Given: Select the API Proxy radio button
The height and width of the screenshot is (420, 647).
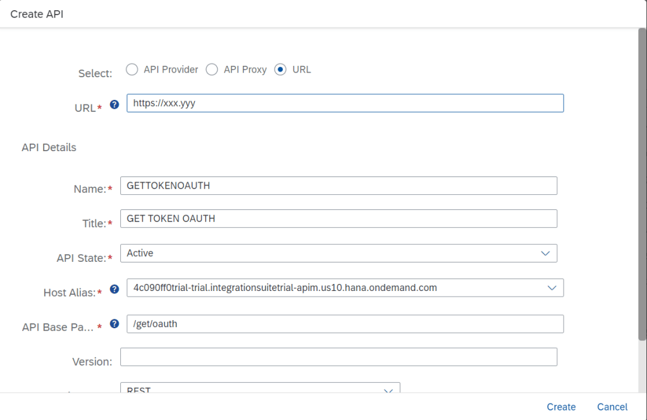Looking at the screenshot, I should coord(212,70).
